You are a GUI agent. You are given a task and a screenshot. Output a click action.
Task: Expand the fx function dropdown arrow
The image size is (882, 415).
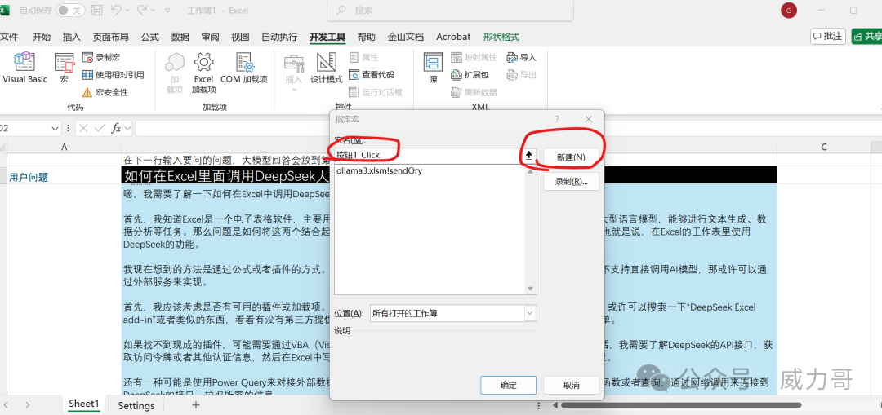coord(127,128)
